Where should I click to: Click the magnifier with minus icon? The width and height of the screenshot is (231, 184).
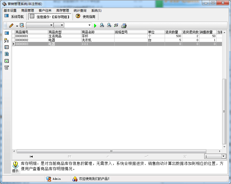tap(109, 25)
